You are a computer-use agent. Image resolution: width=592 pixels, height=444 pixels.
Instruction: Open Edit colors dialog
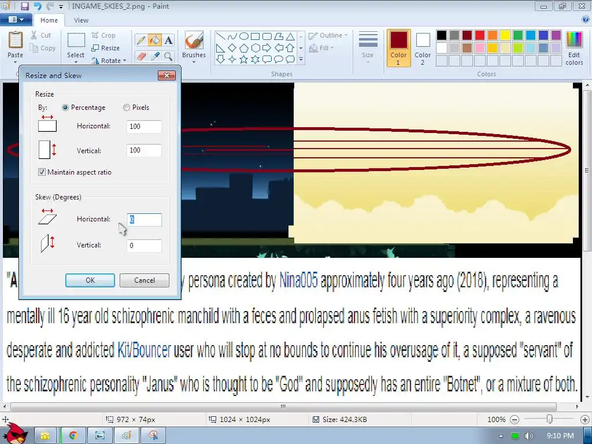574,49
